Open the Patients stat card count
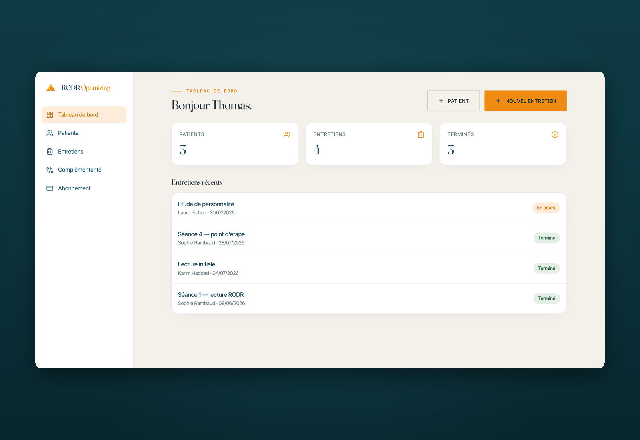This screenshot has height=440, width=640. coord(183,150)
